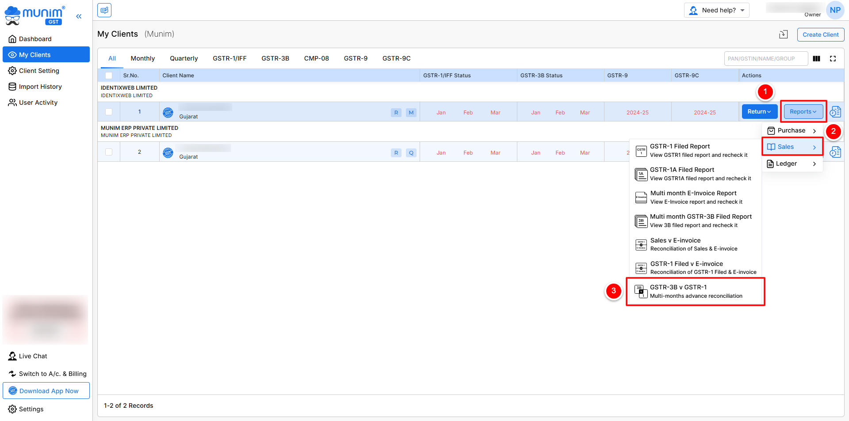Screen dimensions: 849x421
Task: Switch to the Quarterly tab
Action: click(184, 58)
